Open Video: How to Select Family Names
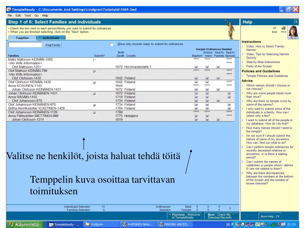Screen dimensions: 304x228 coord(265,48)
